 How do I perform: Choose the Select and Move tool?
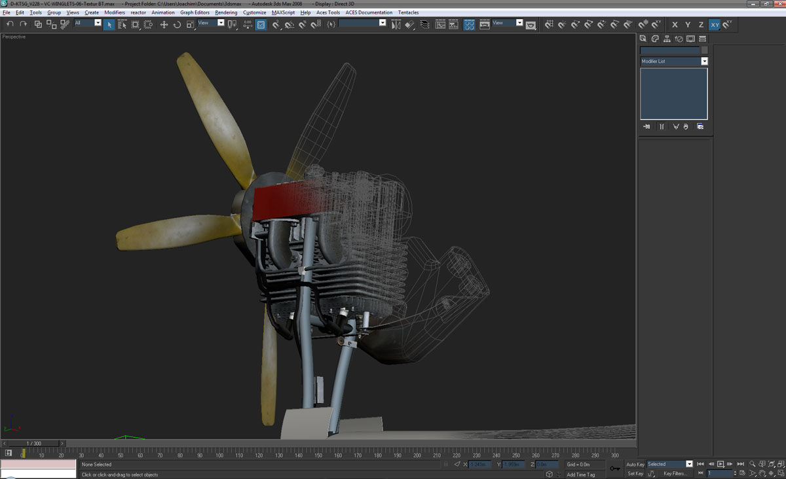pos(164,24)
